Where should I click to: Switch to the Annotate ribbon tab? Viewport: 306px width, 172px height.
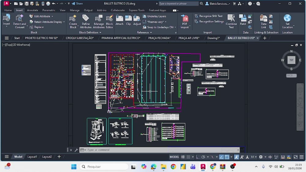coord(33,10)
